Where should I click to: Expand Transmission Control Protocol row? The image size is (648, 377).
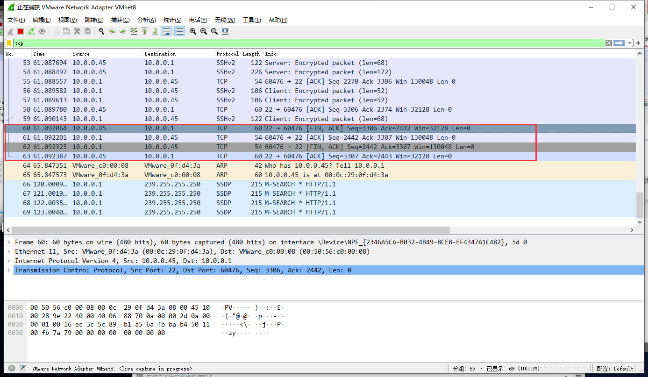[9, 270]
